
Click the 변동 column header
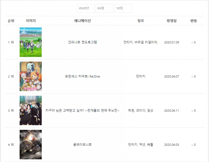[x=194, y=21]
